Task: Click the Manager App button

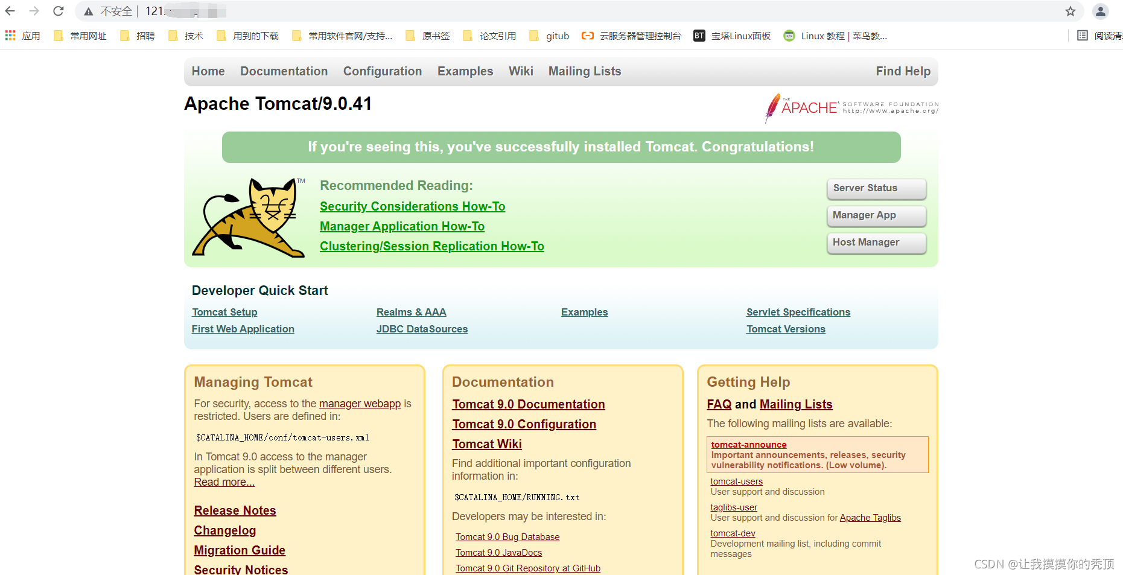Action: [876, 215]
